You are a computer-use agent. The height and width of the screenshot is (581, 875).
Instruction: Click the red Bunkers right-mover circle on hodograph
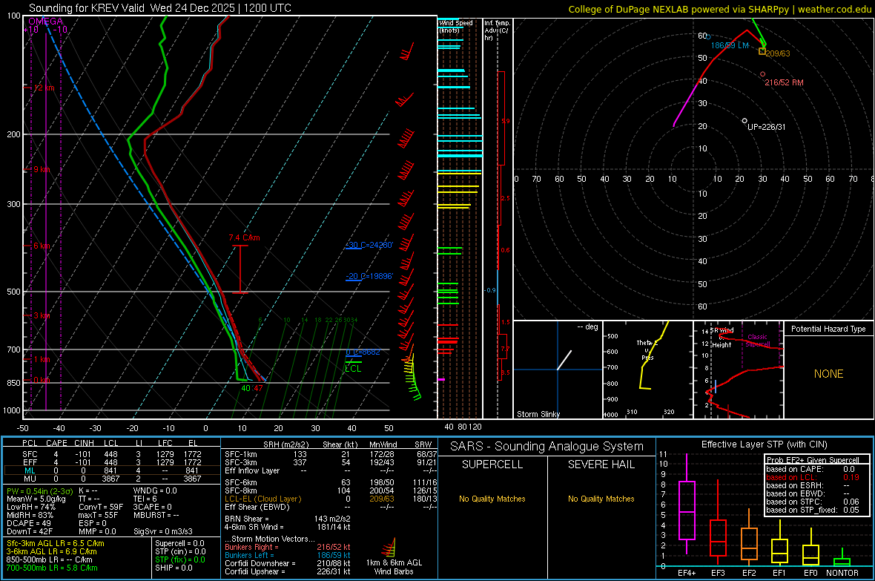pyautogui.click(x=763, y=73)
